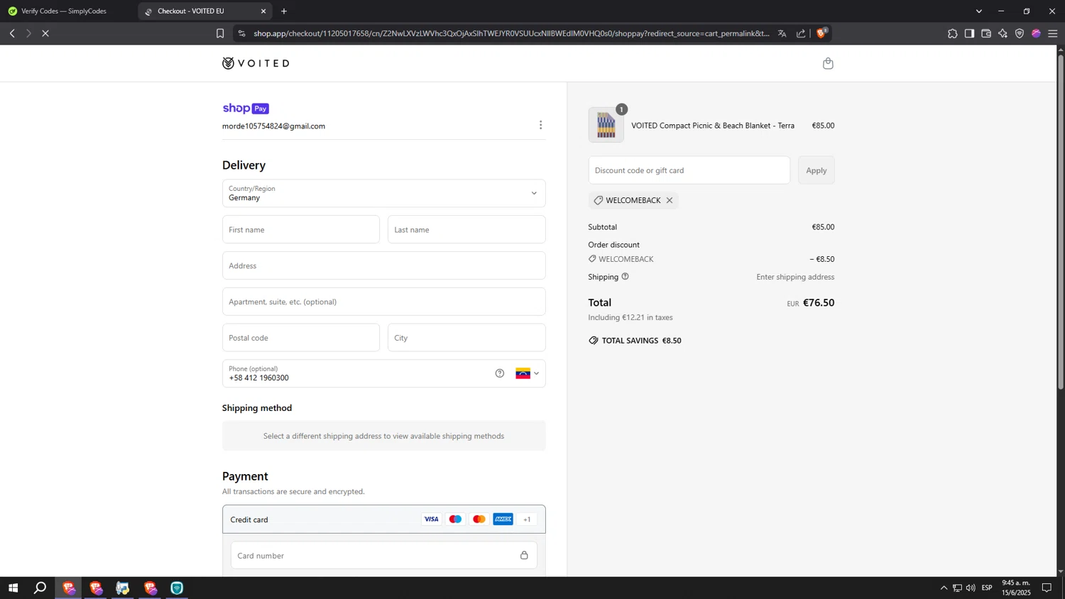Image resolution: width=1065 pixels, height=599 pixels.
Task: Expand the Country/Region Germany dropdown
Action: coord(383,193)
